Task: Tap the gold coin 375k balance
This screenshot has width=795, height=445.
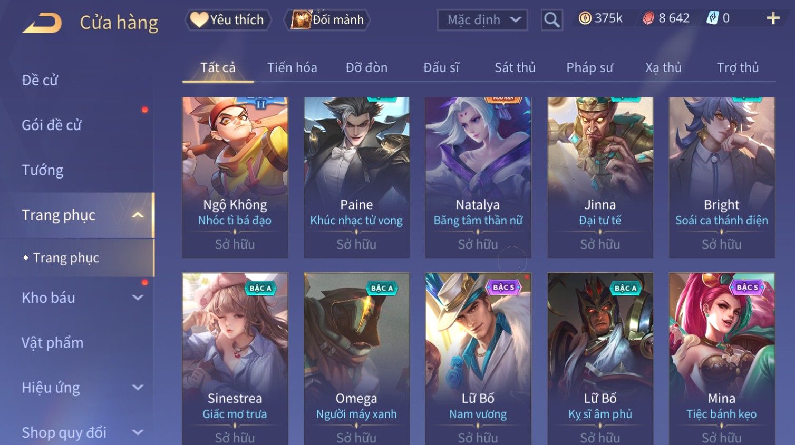Action: pos(600,18)
